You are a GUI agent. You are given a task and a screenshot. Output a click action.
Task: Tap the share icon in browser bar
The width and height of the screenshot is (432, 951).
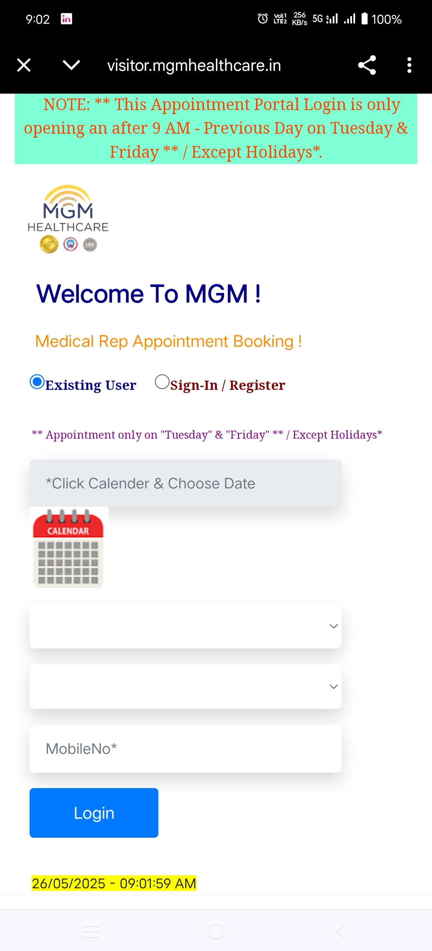[x=367, y=65]
